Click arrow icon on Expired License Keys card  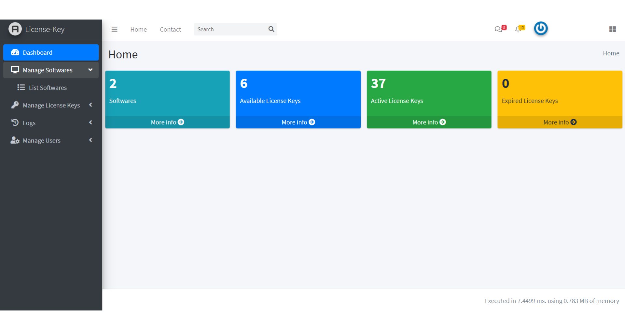click(574, 122)
